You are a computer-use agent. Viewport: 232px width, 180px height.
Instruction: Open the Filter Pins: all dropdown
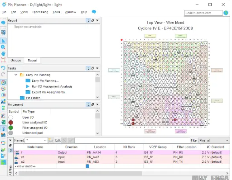[214, 141]
